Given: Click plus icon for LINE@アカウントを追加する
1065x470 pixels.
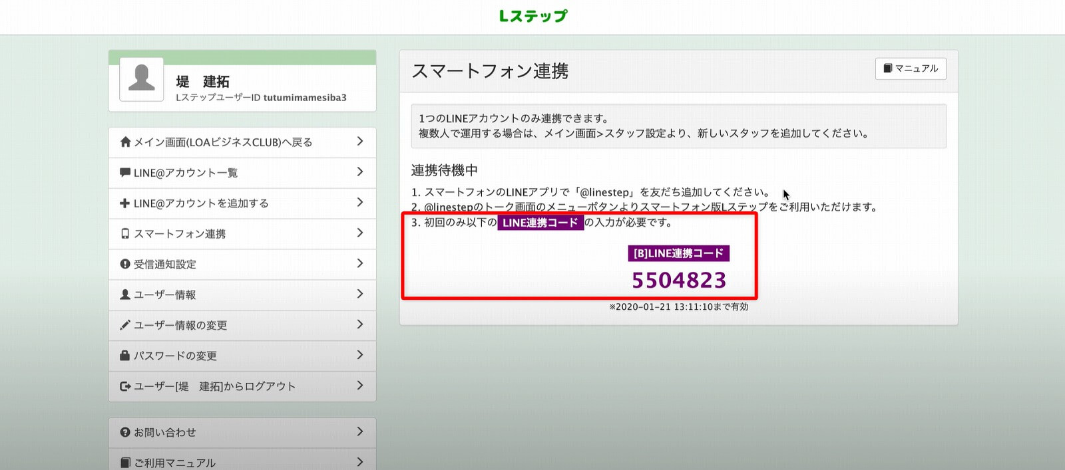Looking at the screenshot, I should [x=125, y=203].
